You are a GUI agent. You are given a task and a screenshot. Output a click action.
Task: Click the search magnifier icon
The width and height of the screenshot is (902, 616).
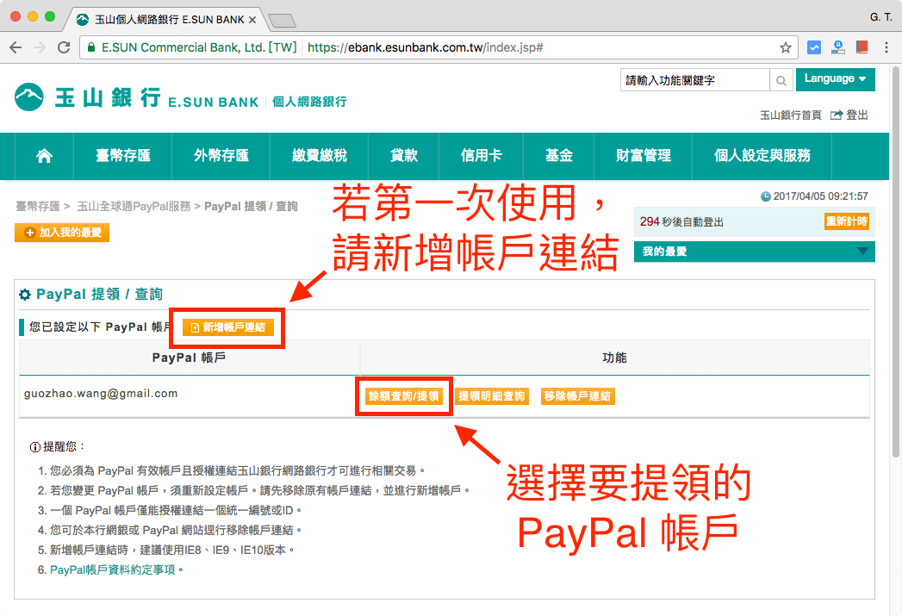coord(781,79)
